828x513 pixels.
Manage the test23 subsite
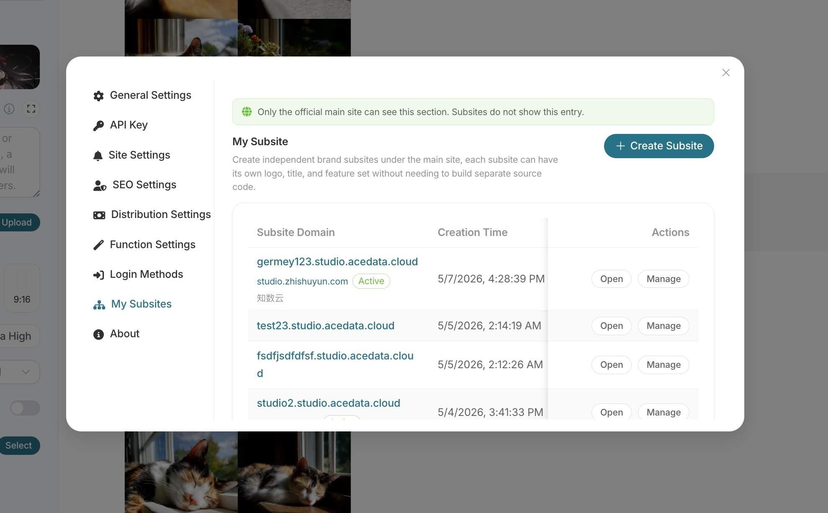pyautogui.click(x=663, y=326)
